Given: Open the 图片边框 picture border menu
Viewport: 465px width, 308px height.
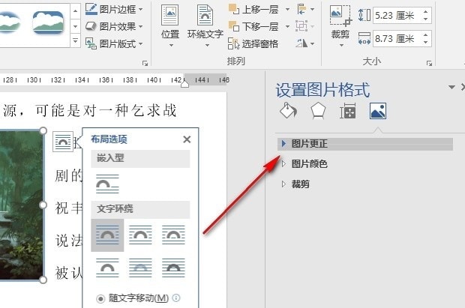Looking at the screenshot, I should tap(114, 10).
